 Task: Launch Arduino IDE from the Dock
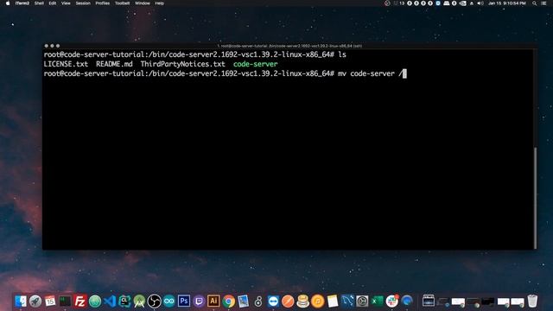[169, 301]
